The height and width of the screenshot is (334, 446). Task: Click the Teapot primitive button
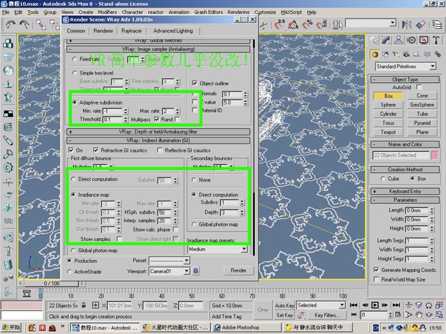pos(388,132)
